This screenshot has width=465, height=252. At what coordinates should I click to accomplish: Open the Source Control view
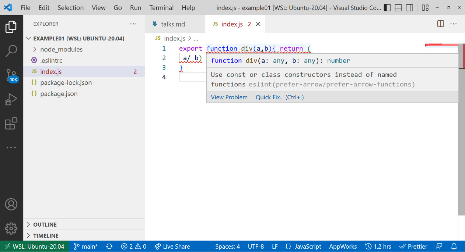tap(11, 75)
